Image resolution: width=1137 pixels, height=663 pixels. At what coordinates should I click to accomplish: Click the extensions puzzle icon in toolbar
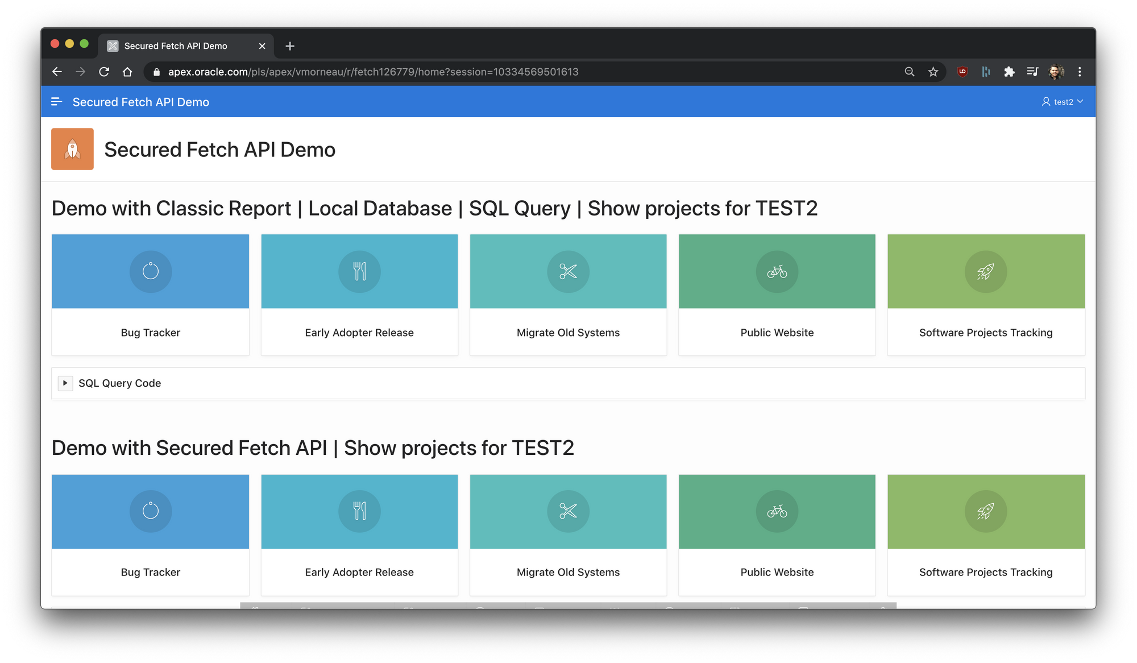pos(1009,72)
